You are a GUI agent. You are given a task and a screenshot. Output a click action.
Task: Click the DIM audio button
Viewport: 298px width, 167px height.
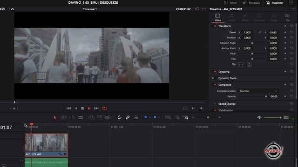coord(286,117)
